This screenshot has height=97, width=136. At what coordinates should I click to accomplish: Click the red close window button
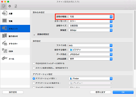[x=2, y=2]
